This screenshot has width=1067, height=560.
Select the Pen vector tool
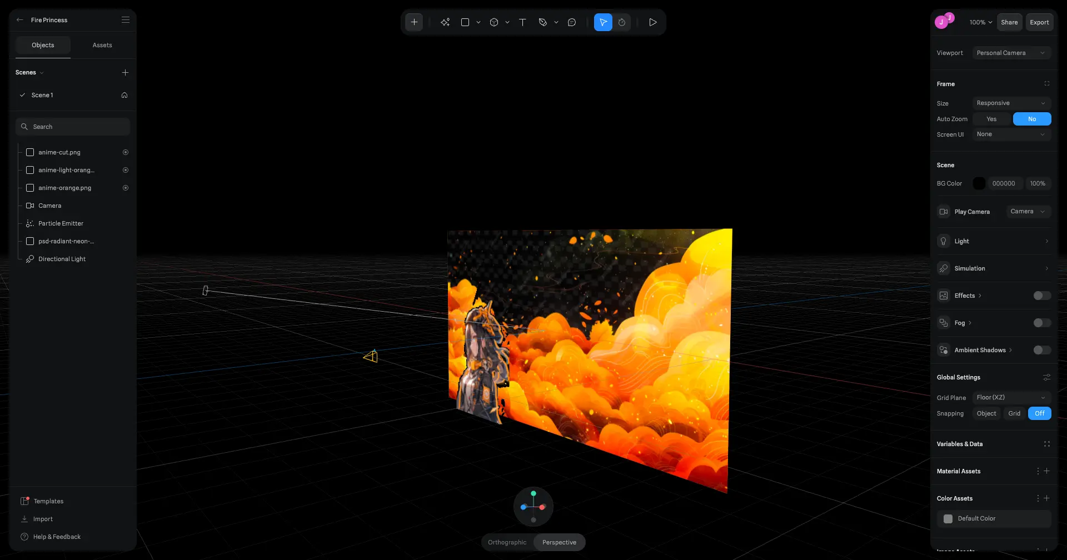click(544, 22)
